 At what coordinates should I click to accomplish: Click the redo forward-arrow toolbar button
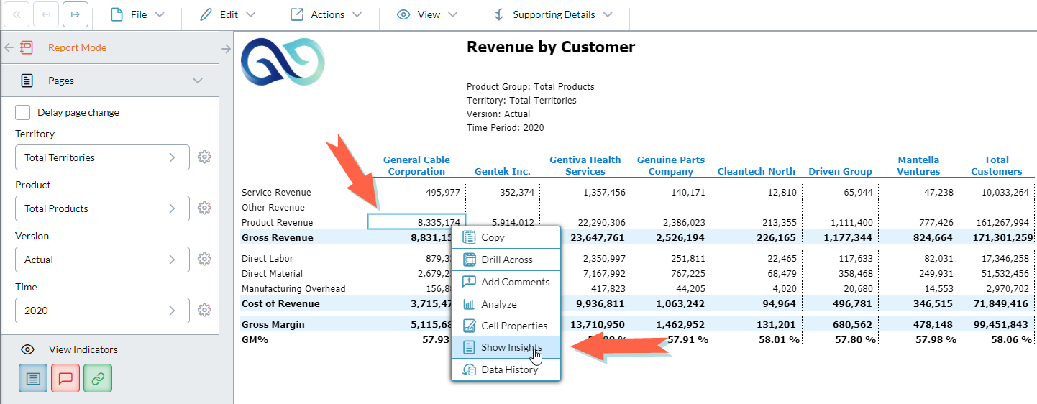pyautogui.click(x=75, y=14)
